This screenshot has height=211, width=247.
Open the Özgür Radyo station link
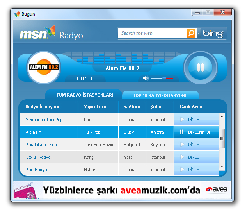click(x=38, y=157)
